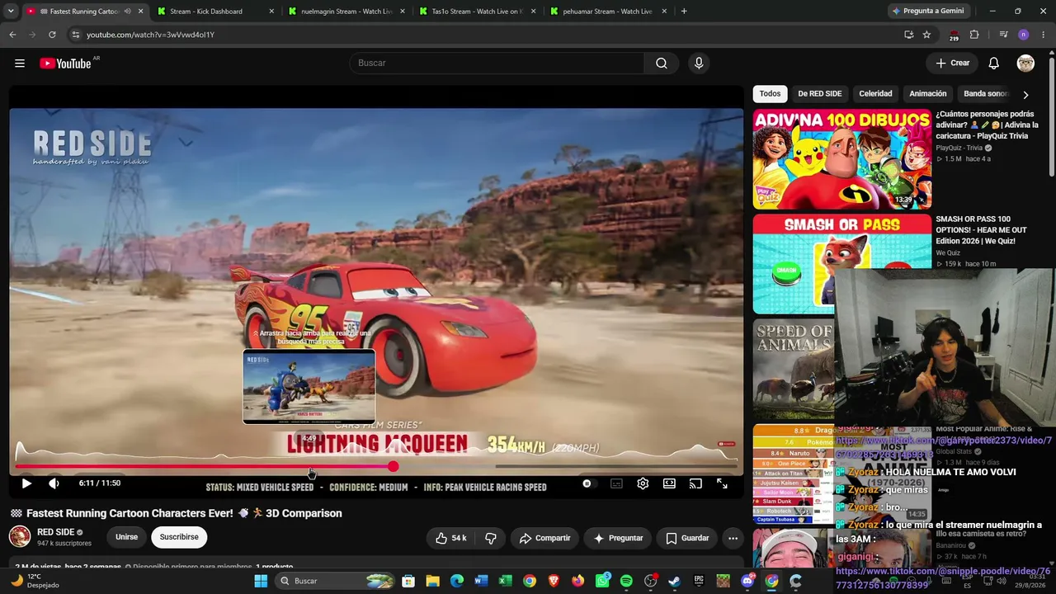Open File Explorer from the taskbar

tap(432, 581)
